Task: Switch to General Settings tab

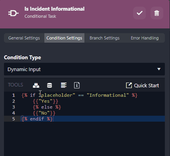Action: point(24,38)
